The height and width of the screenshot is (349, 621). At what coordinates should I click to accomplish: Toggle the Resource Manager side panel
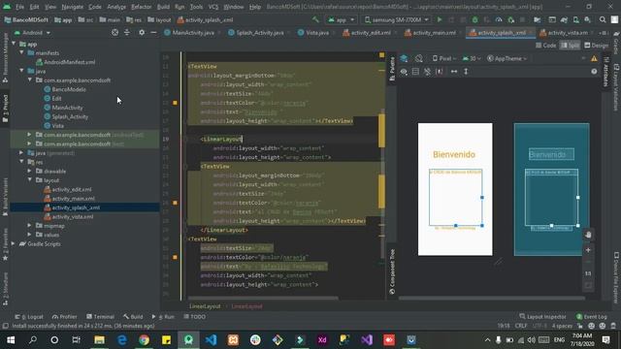pyautogui.click(x=5, y=58)
